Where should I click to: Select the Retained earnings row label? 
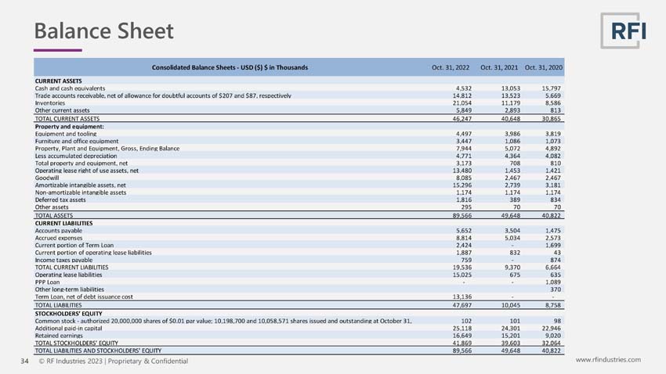tap(59, 336)
